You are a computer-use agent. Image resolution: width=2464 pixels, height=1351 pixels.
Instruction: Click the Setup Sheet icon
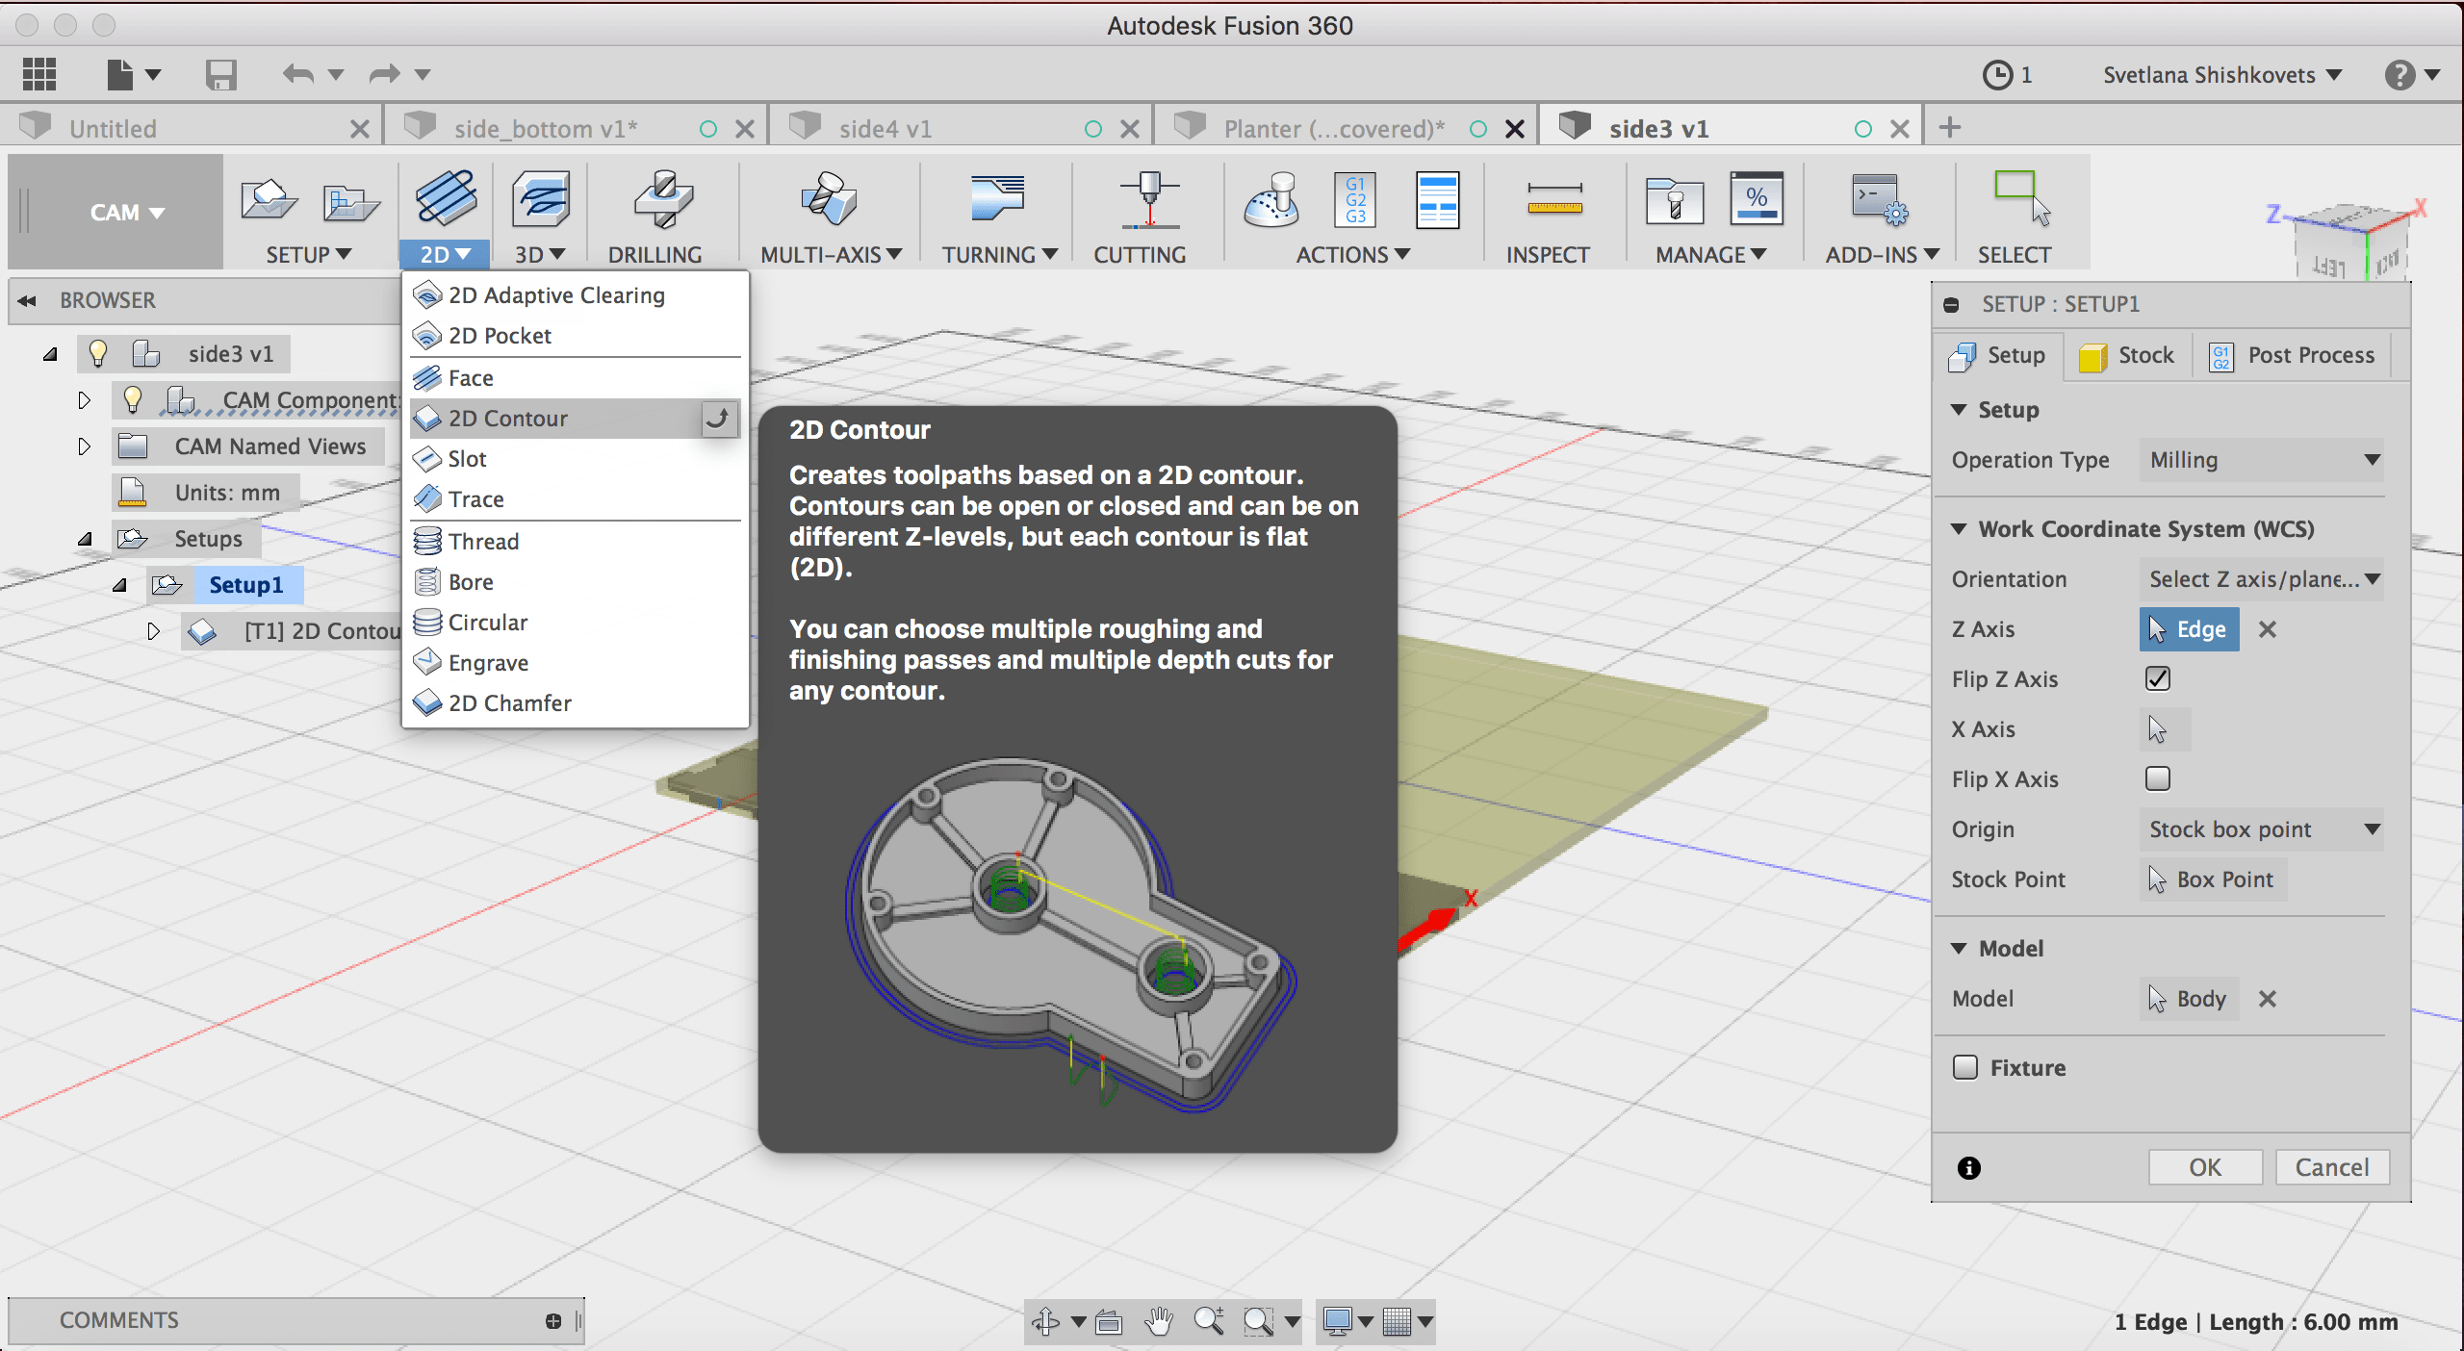pyautogui.click(x=1438, y=200)
